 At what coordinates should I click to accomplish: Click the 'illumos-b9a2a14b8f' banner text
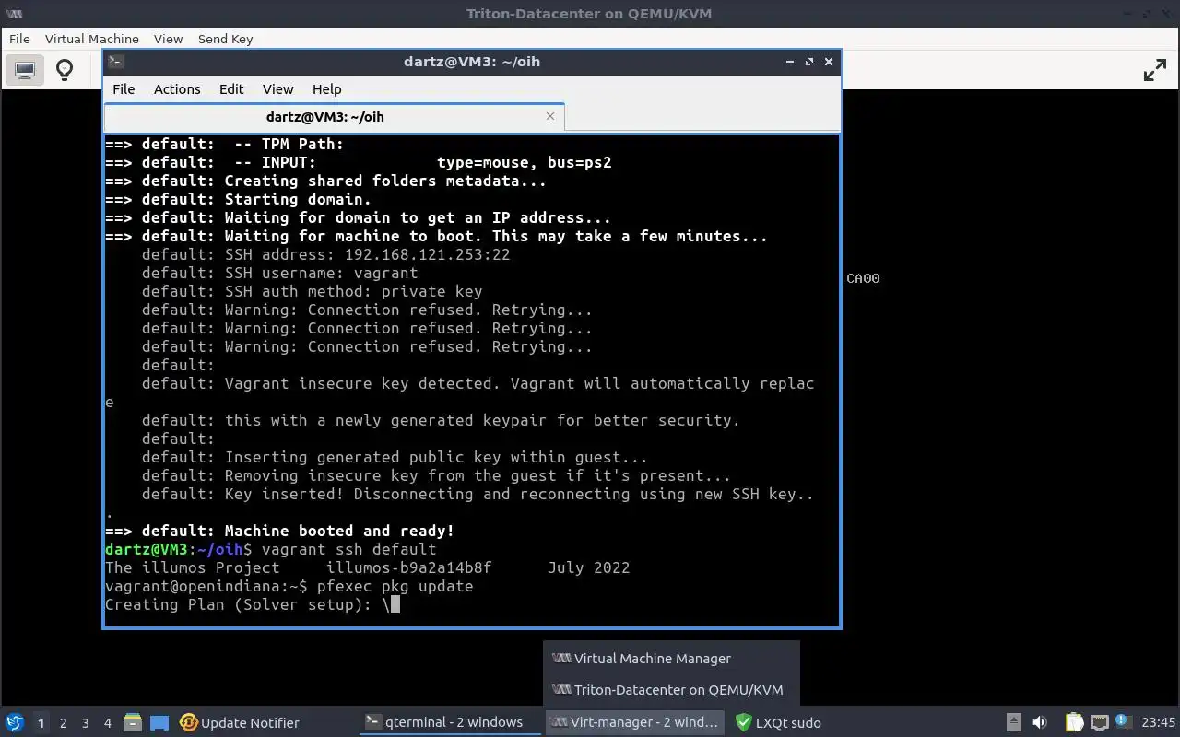[x=408, y=567]
